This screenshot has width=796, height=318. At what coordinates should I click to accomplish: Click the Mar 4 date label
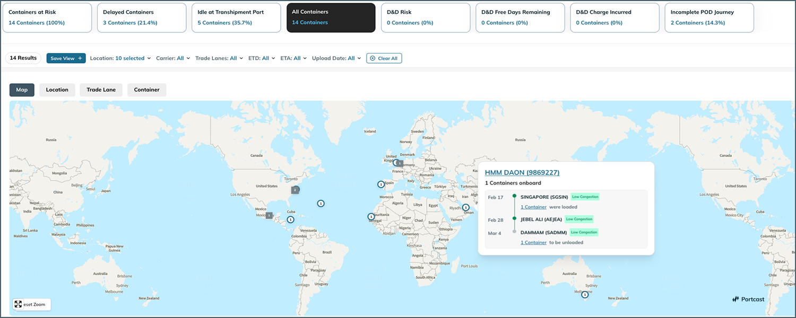[495, 233]
